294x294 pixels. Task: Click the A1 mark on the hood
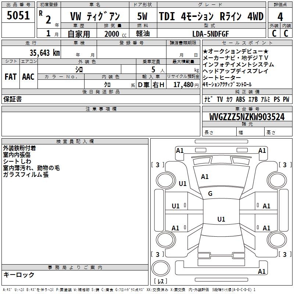click(205, 177)
